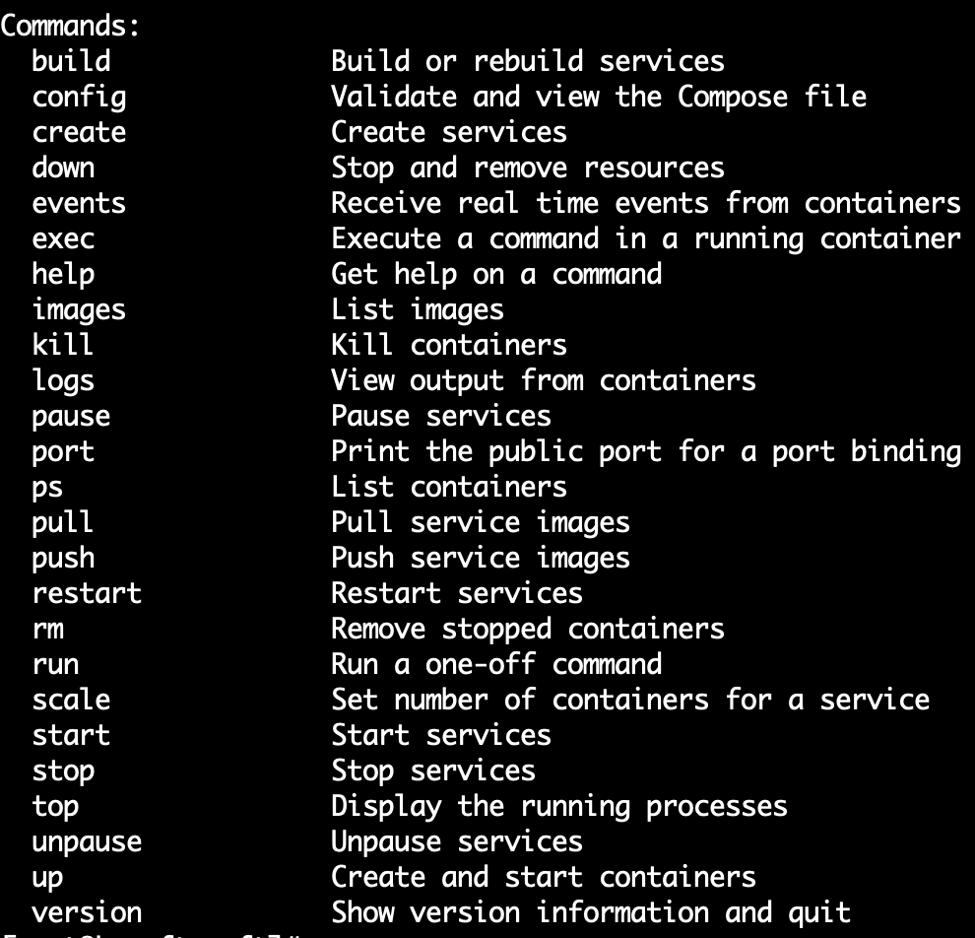Viewport: 975px width, 938px height.
Task: Click the "Stop and remove resources" description
Action: [x=528, y=167]
